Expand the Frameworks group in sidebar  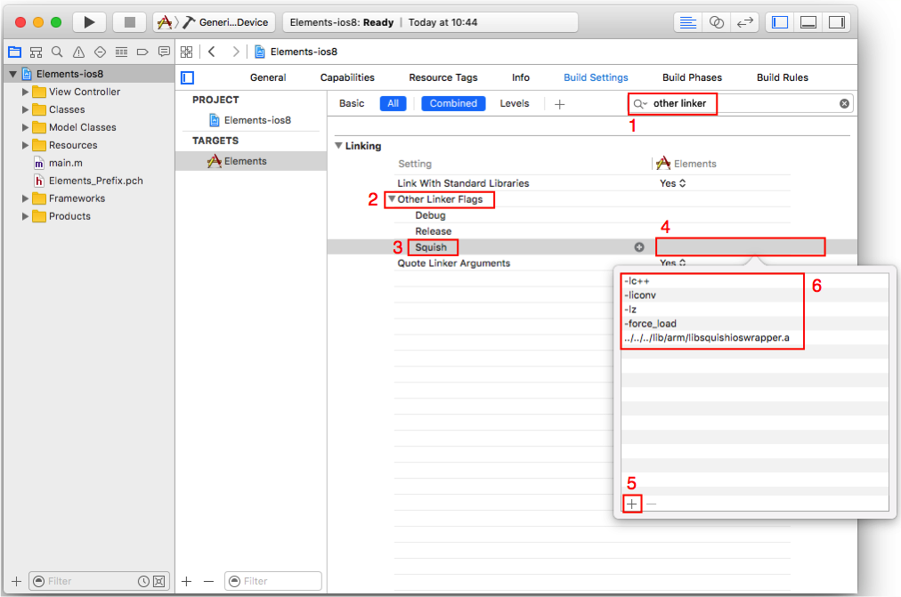pos(23,198)
